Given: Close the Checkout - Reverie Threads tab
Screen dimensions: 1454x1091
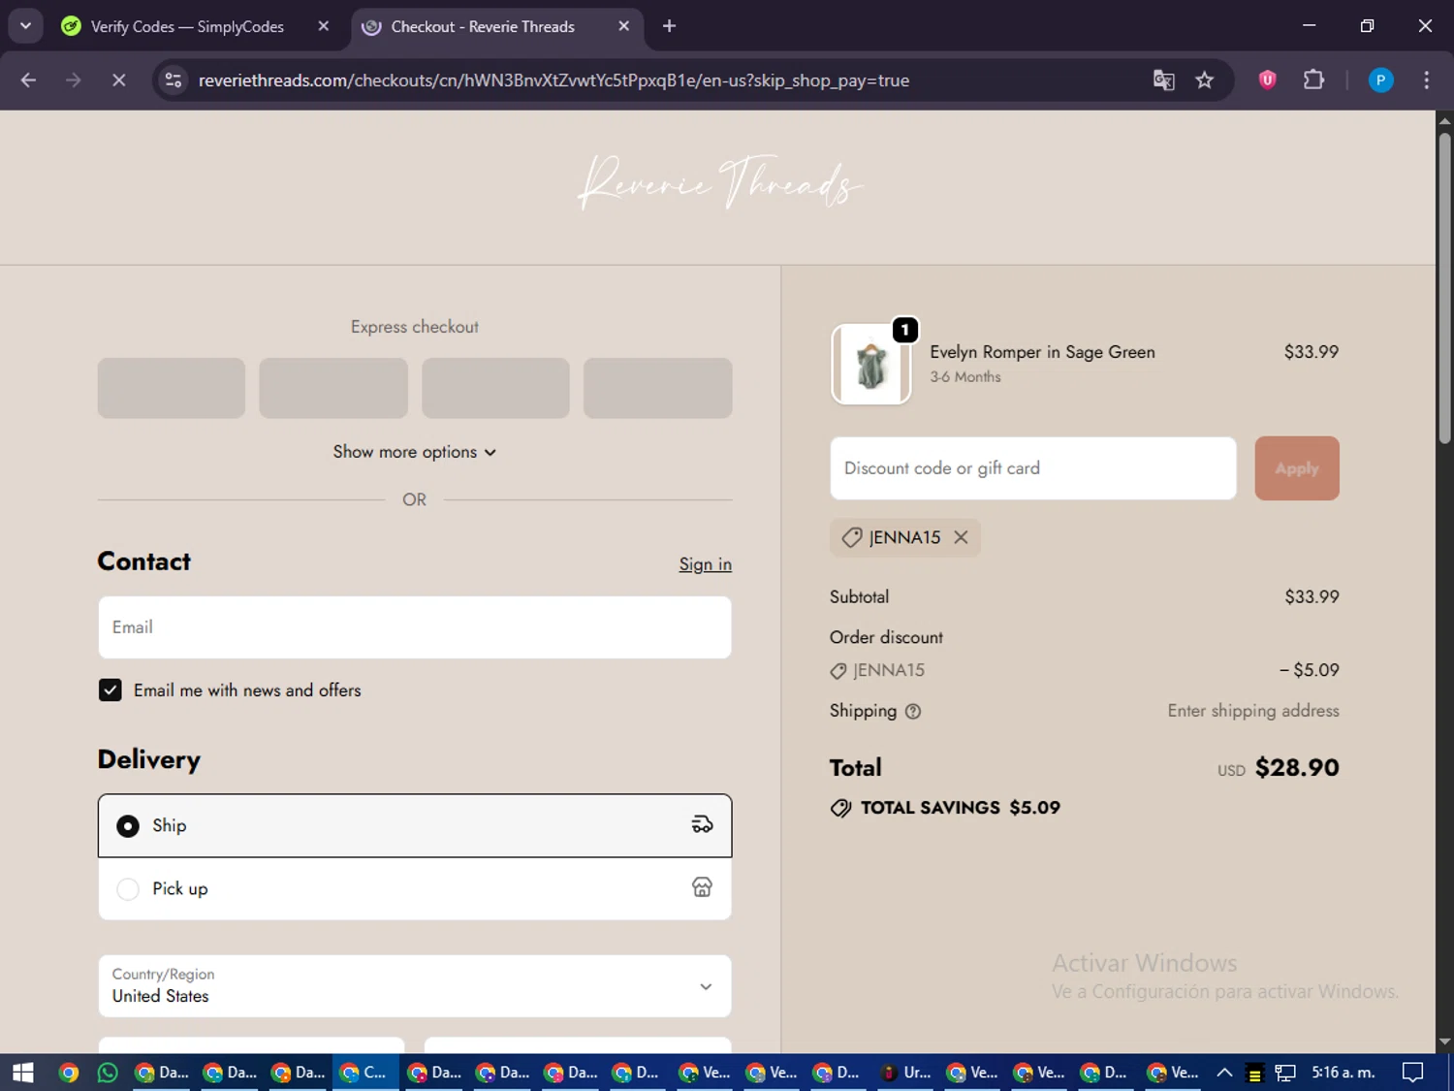Looking at the screenshot, I should tap(623, 26).
